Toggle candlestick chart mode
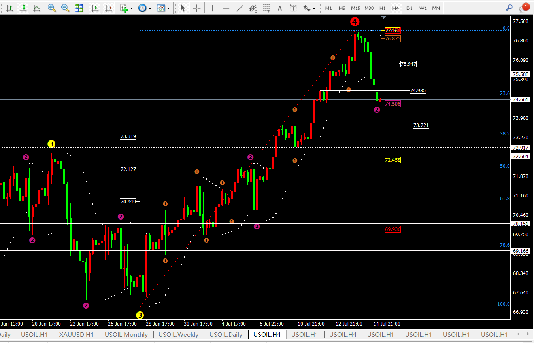 coord(23,8)
